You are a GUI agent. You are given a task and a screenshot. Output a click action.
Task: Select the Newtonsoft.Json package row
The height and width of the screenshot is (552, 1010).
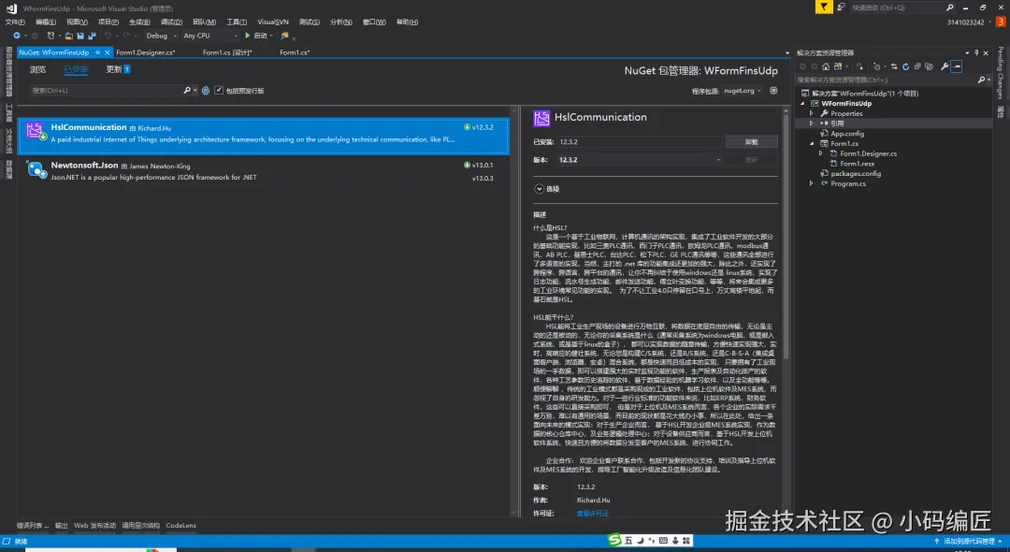263,170
